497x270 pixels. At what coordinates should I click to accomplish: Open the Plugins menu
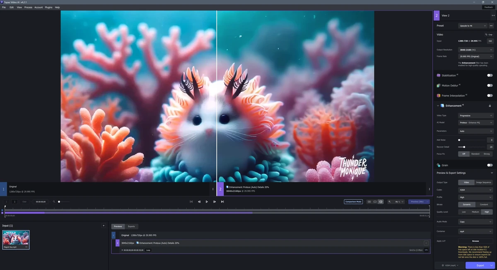pyautogui.click(x=49, y=7)
